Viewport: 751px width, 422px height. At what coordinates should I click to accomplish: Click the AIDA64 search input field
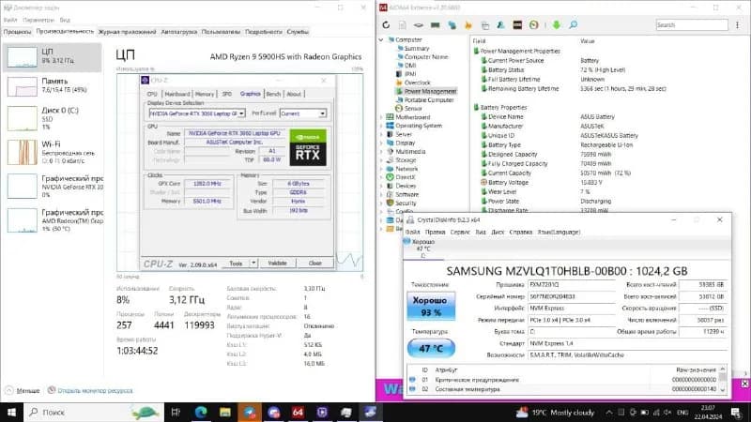click(692, 25)
